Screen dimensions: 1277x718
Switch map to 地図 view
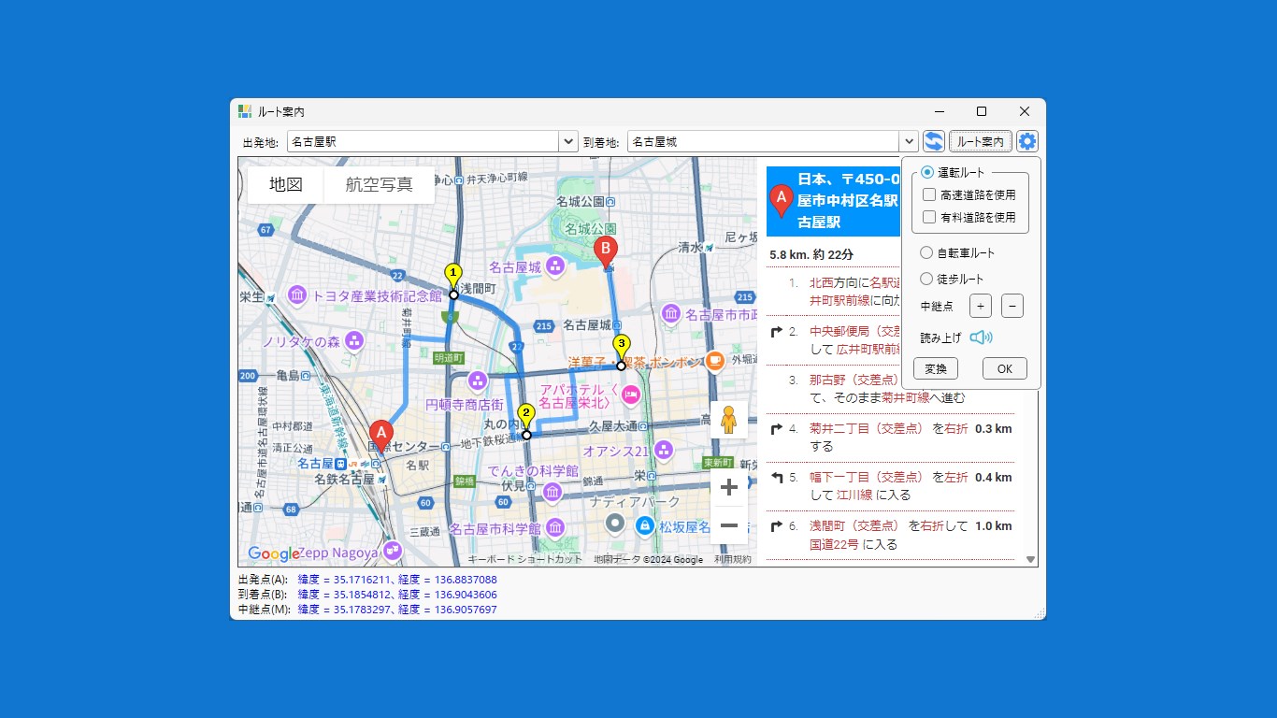pos(286,185)
